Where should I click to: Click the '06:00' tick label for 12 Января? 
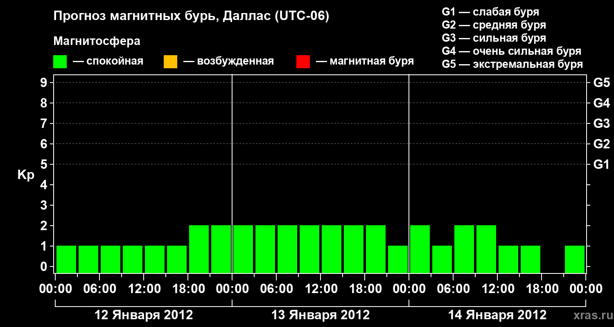click(99, 289)
